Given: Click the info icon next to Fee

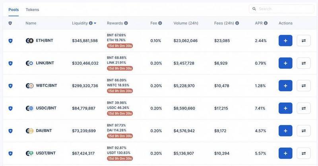Looking at the screenshot, I should (x=160, y=23).
